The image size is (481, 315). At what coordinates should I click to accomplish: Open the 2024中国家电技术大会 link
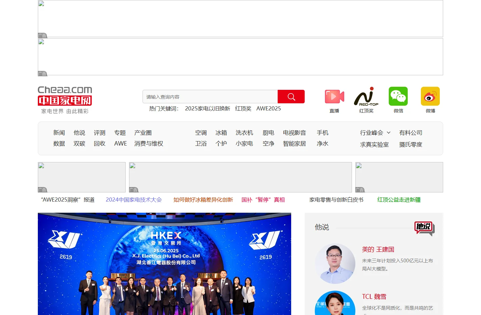click(134, 200)
